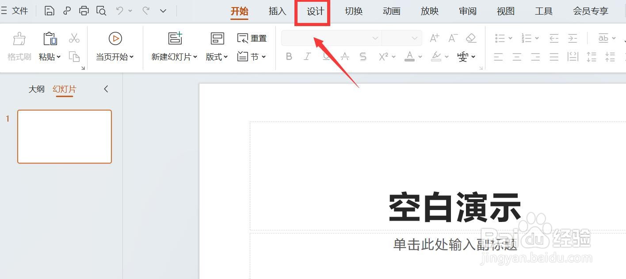Switch to the 设计 ribbon tab

(x=316, y=11)
